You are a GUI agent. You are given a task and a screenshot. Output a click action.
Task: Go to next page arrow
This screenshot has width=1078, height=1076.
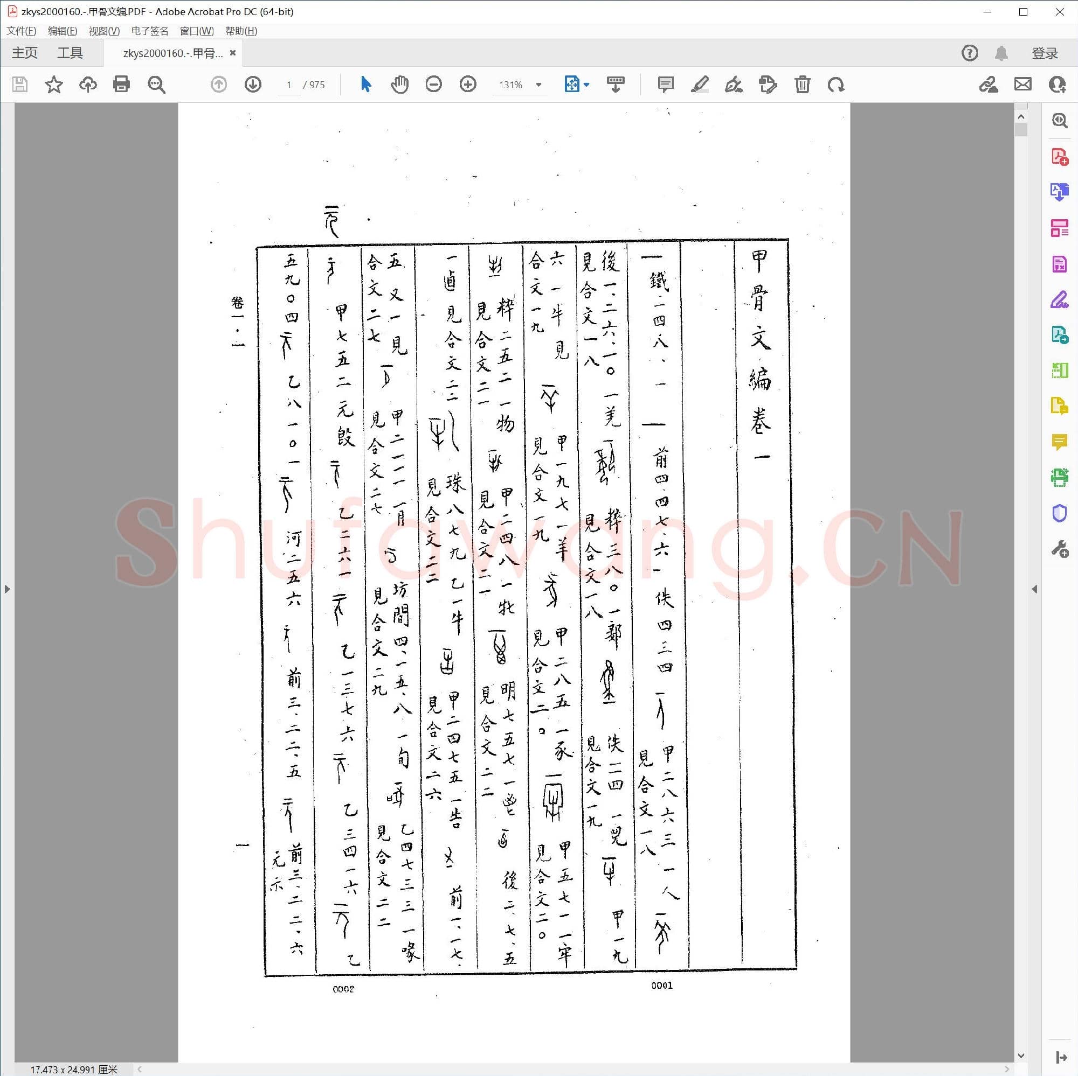point(253,85)
